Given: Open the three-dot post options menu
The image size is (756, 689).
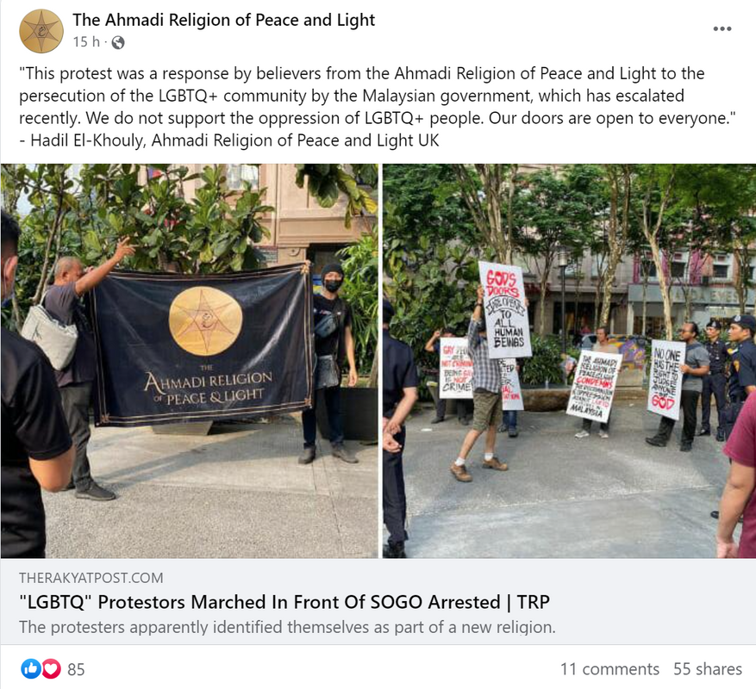Looking at the screenshot, I should coord(722,29).
